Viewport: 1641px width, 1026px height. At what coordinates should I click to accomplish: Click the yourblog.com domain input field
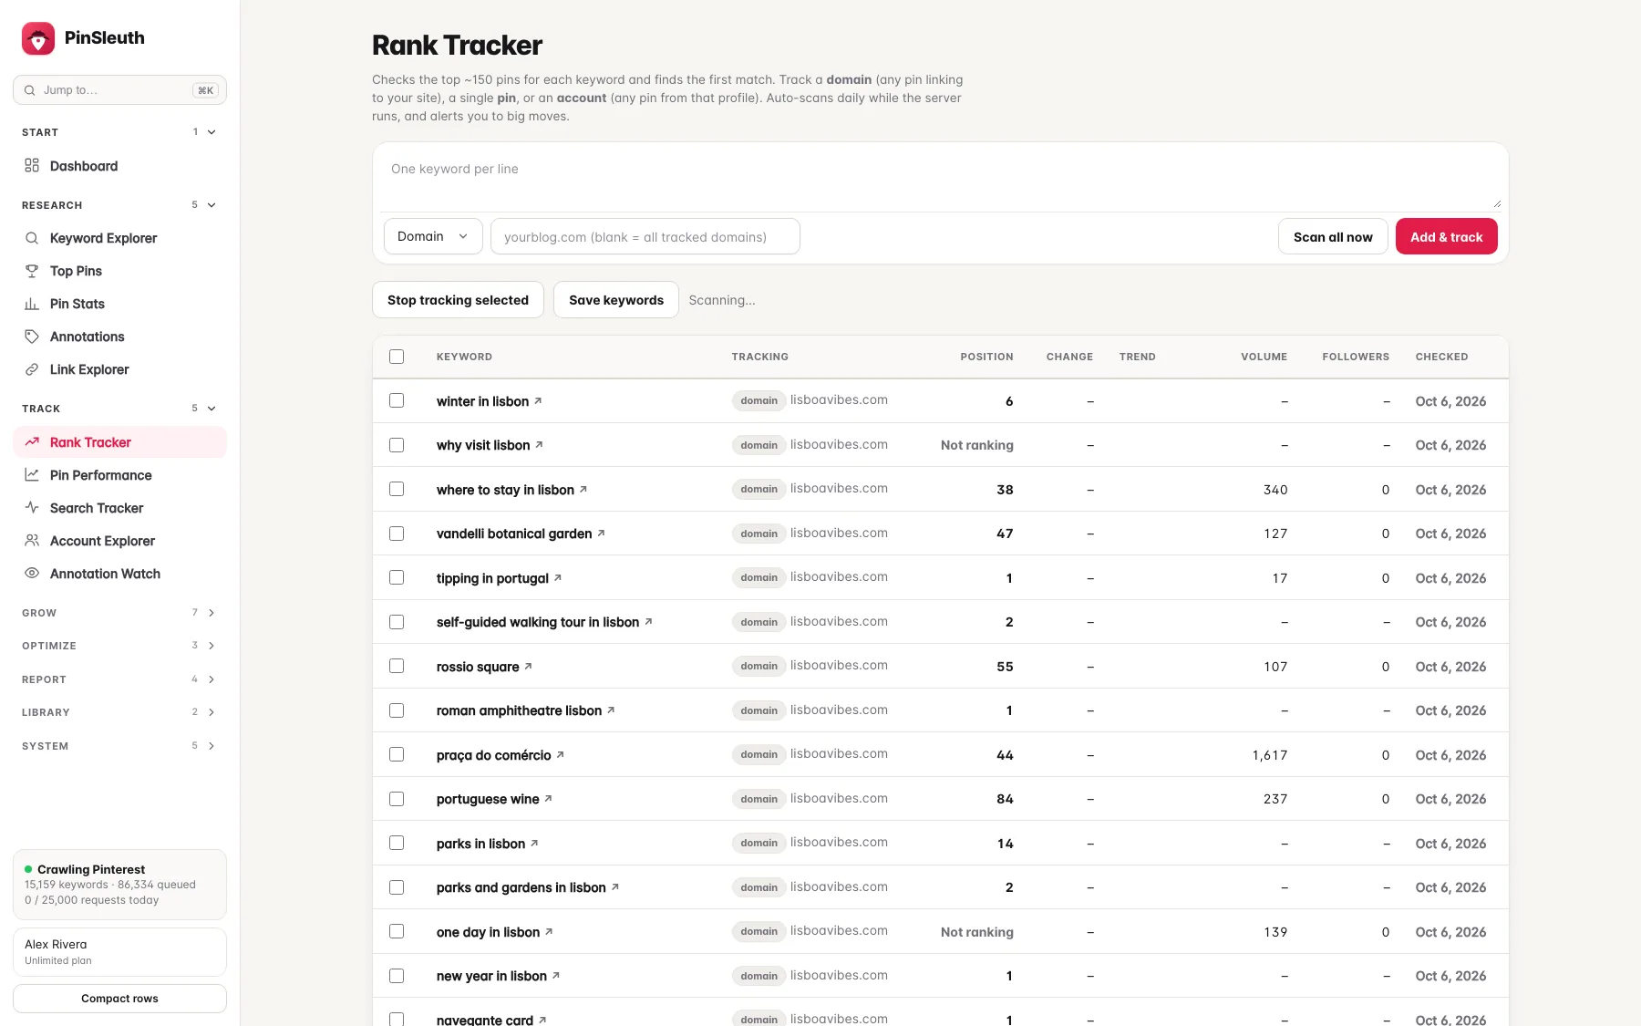coord(645,236)
